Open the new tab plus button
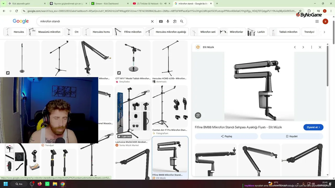335x188 pixels. (x=217, y=4)
